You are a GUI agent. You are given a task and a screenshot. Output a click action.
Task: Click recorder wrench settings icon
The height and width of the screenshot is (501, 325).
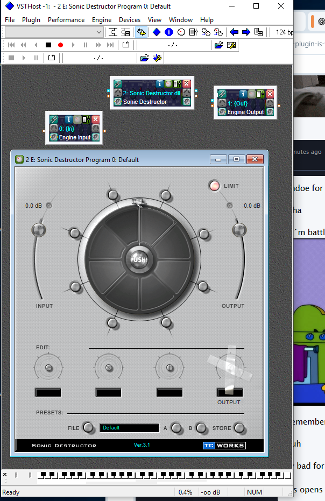[x=157, y=58]
